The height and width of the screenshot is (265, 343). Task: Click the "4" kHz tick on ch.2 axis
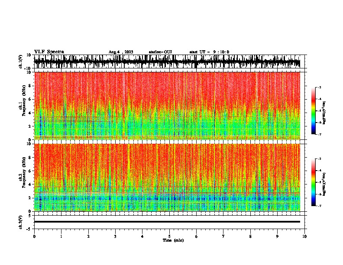[30, 184]
